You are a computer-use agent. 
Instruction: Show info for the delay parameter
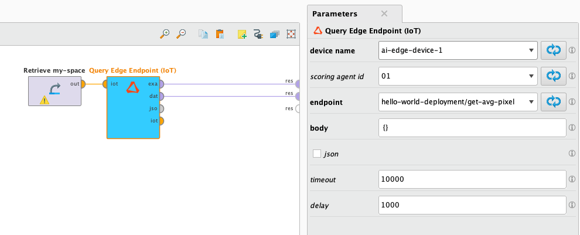[572, 205]
